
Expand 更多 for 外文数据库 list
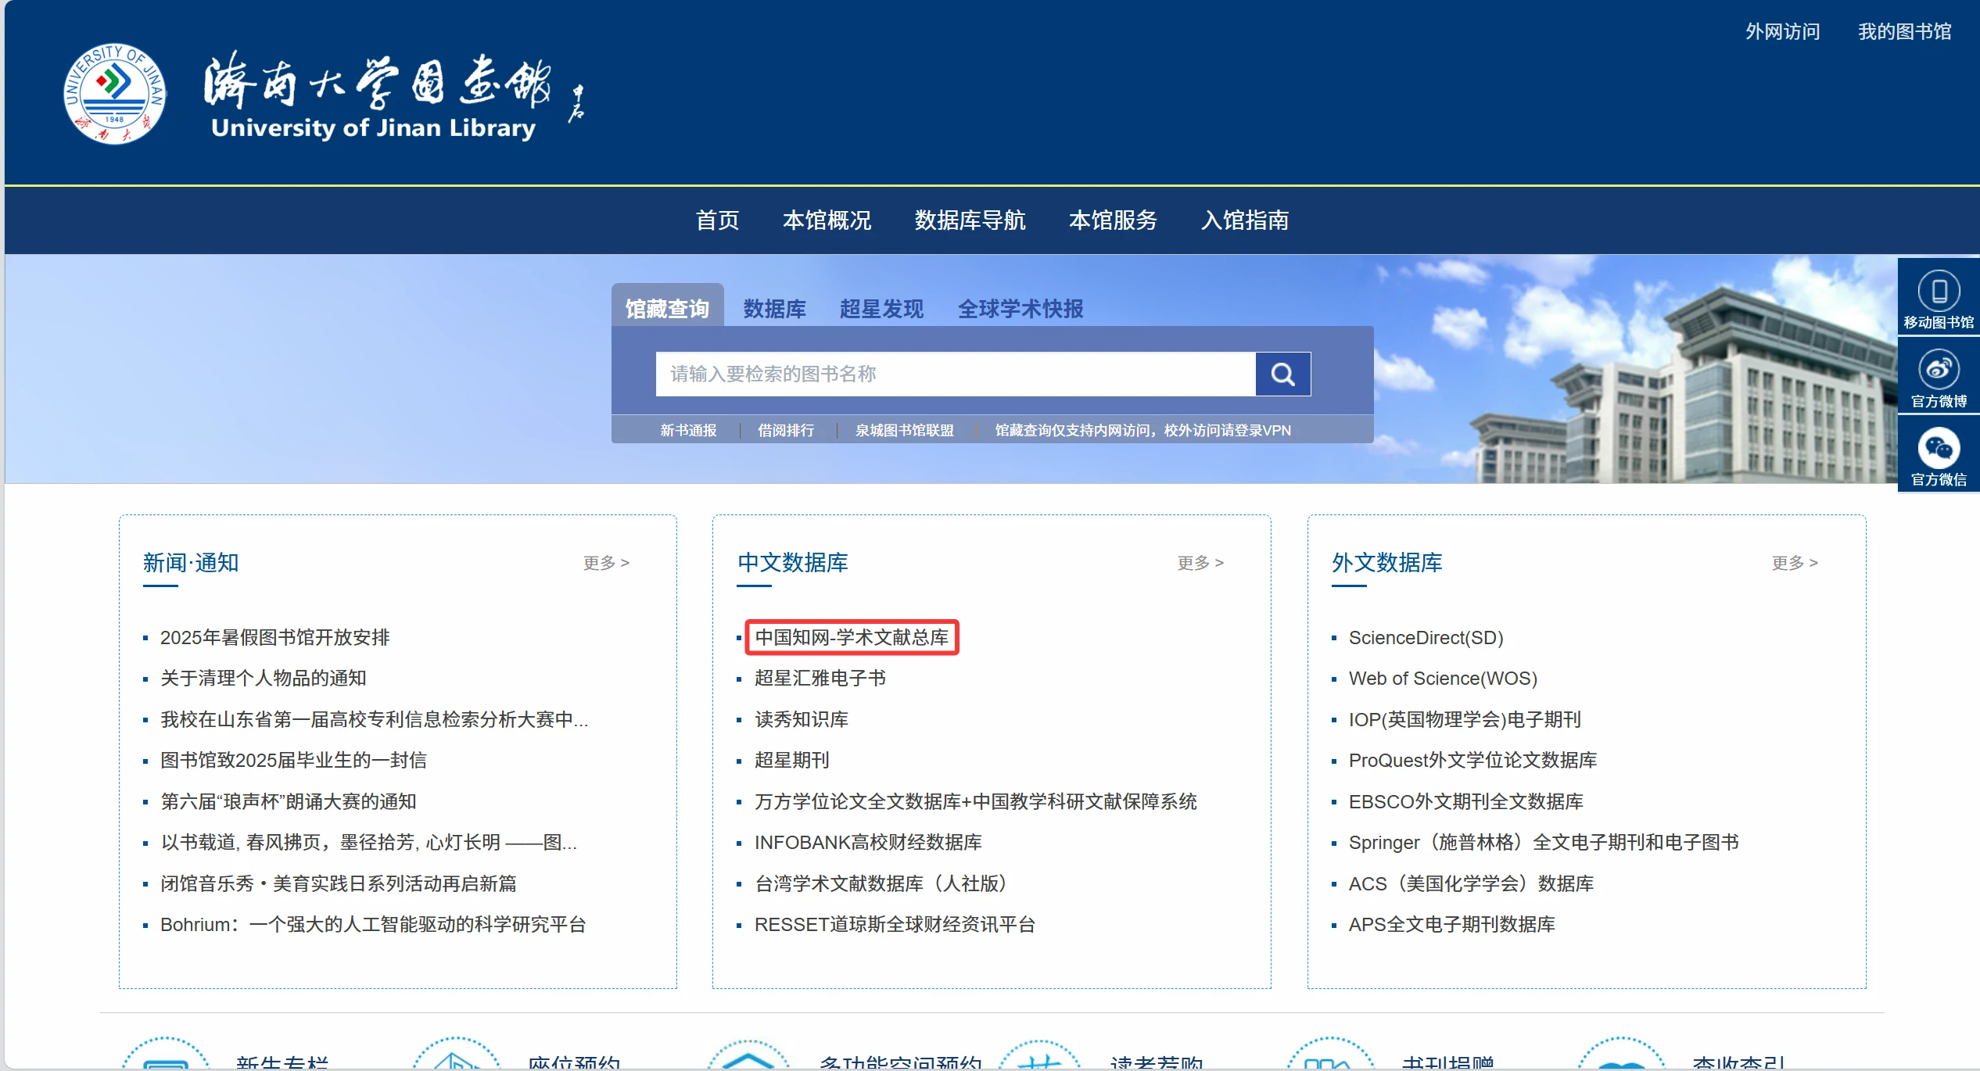pyautogui.click(x=1796, y=562)
